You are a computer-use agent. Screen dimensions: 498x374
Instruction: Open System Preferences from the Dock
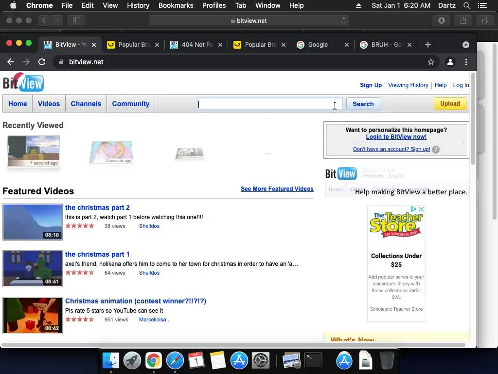coord(261,361)
